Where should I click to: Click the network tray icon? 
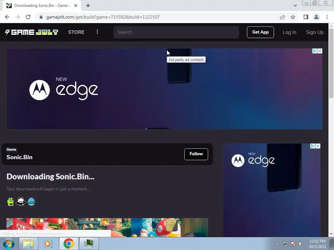pyautogui.click(x=285, y=244)
